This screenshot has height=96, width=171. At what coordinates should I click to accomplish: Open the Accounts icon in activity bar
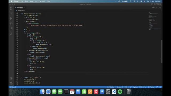(x=11, y=78)
